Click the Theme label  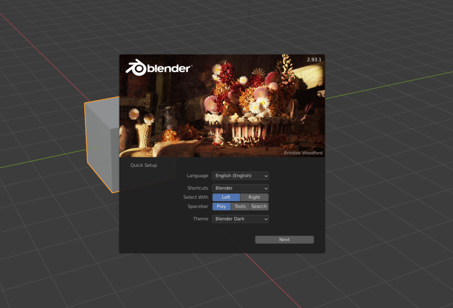[201, 219]
